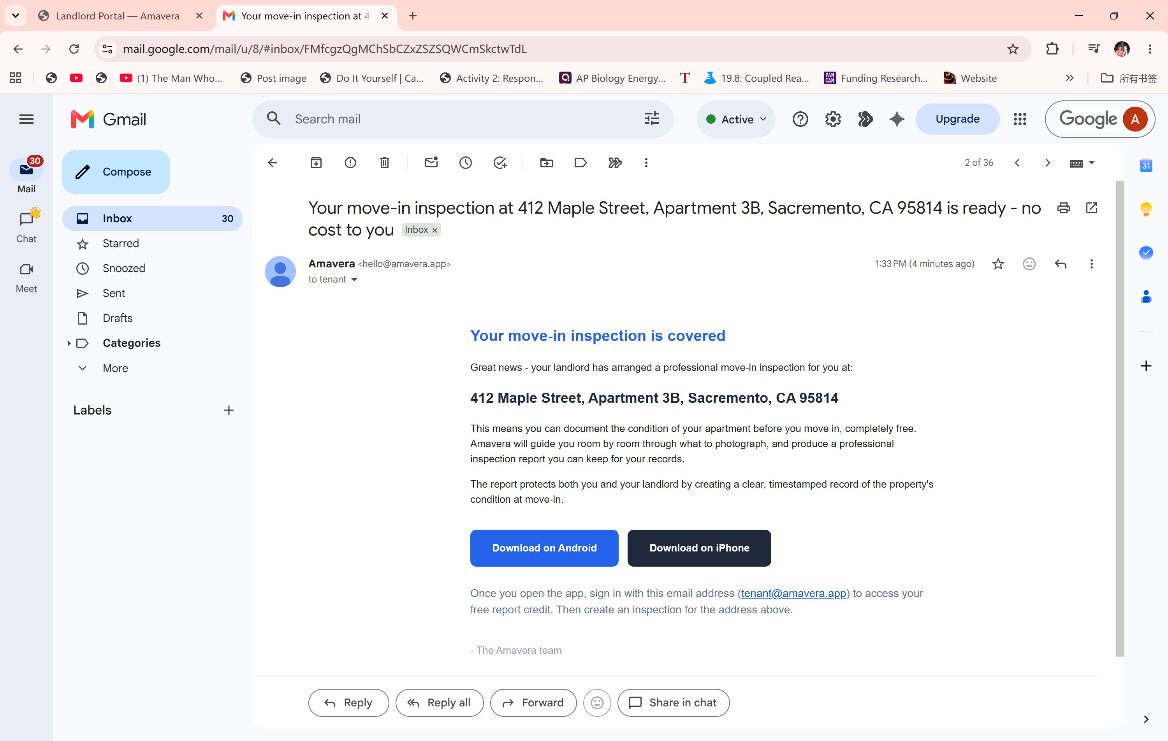The height and width of the screenshot is (741, 1168).
Task: Open toolbar three-dot More menu
Action: 646,163
